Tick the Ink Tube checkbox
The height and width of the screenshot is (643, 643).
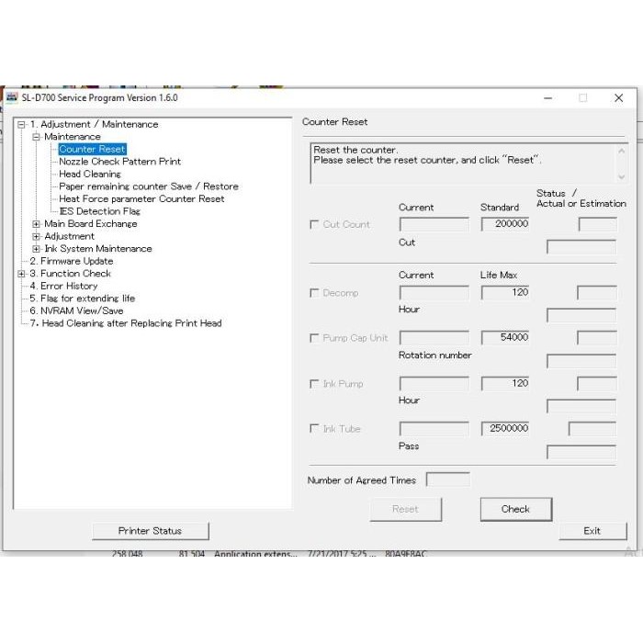pyautogui.click(x=314, y=429)
